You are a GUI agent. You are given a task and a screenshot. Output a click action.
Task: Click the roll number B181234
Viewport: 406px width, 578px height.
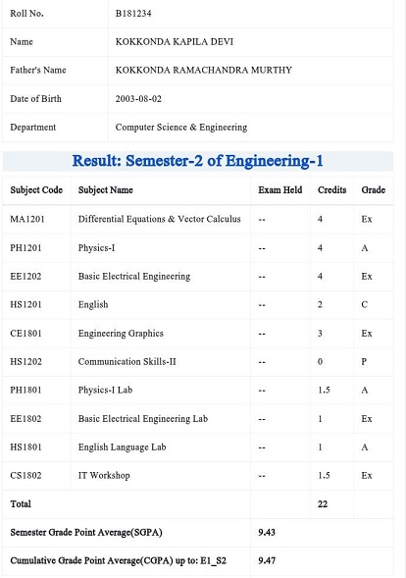tap(133, 14)
